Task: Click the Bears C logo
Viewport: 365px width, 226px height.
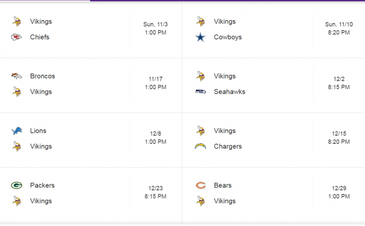Action: point(200,185)
